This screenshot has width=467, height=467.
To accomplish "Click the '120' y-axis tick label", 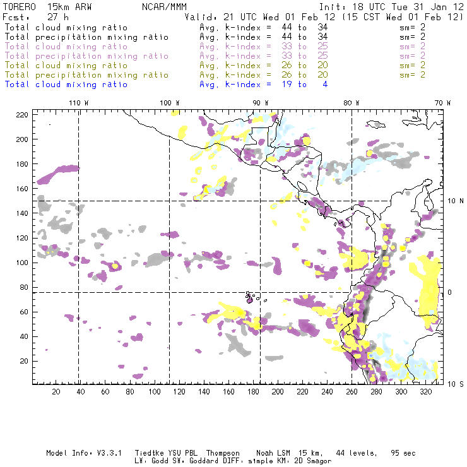I will pos(22,239).
